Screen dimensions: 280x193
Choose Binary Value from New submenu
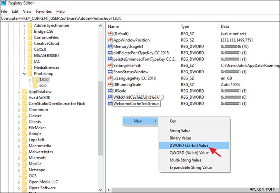194,138
